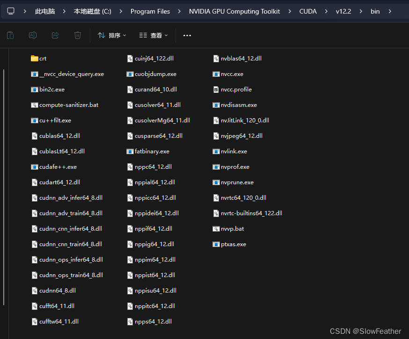Click the computer monitor icon in address bar
The height and width of the screenshot is (339, 409).
(11, 11)
